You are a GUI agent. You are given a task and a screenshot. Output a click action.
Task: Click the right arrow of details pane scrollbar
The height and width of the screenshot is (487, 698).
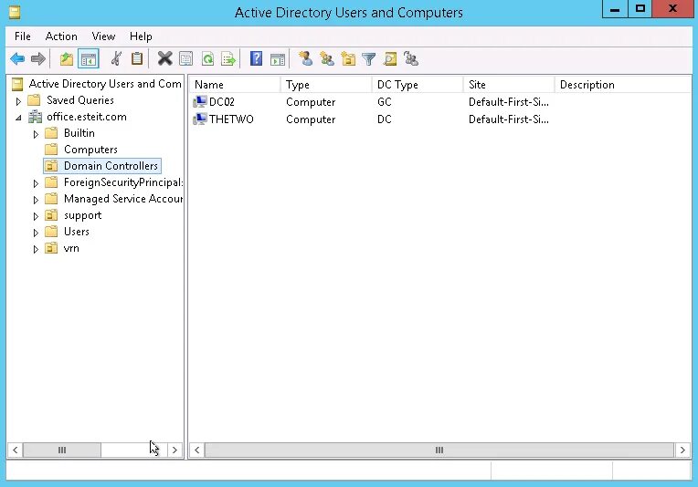pyautogui.click(x=682, y=451)
